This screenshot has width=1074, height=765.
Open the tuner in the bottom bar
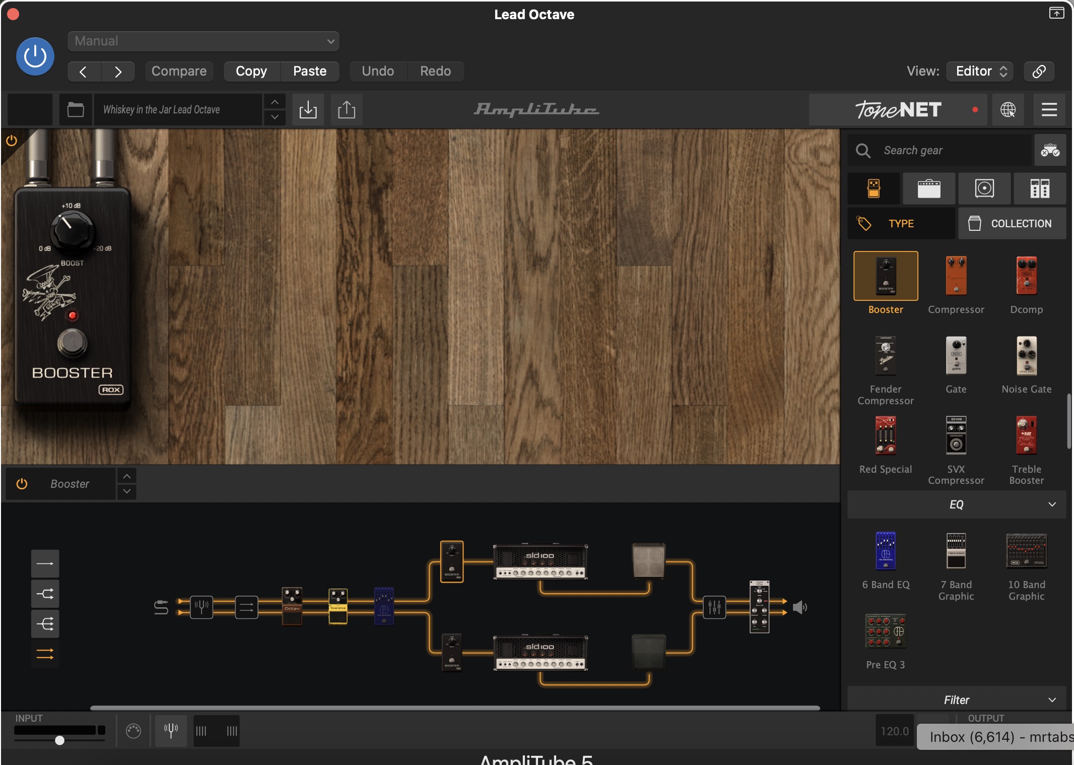tap(171, 730)
